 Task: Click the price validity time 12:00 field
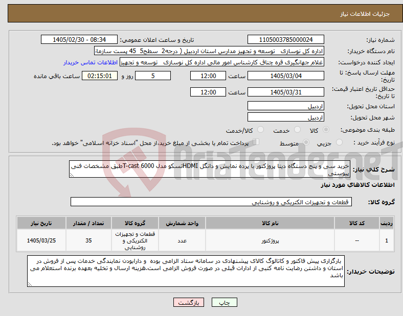[x=208, y=92]
